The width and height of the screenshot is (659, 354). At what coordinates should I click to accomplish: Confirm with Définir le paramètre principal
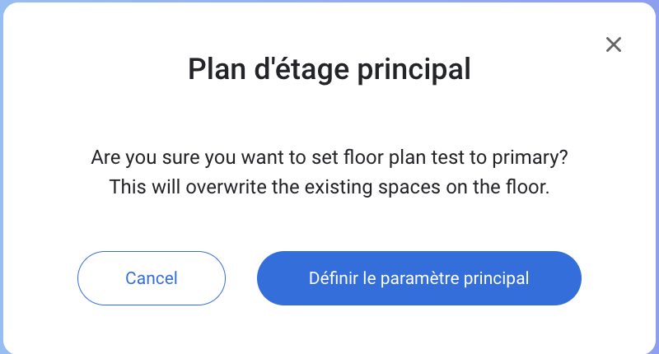[419, 278]
